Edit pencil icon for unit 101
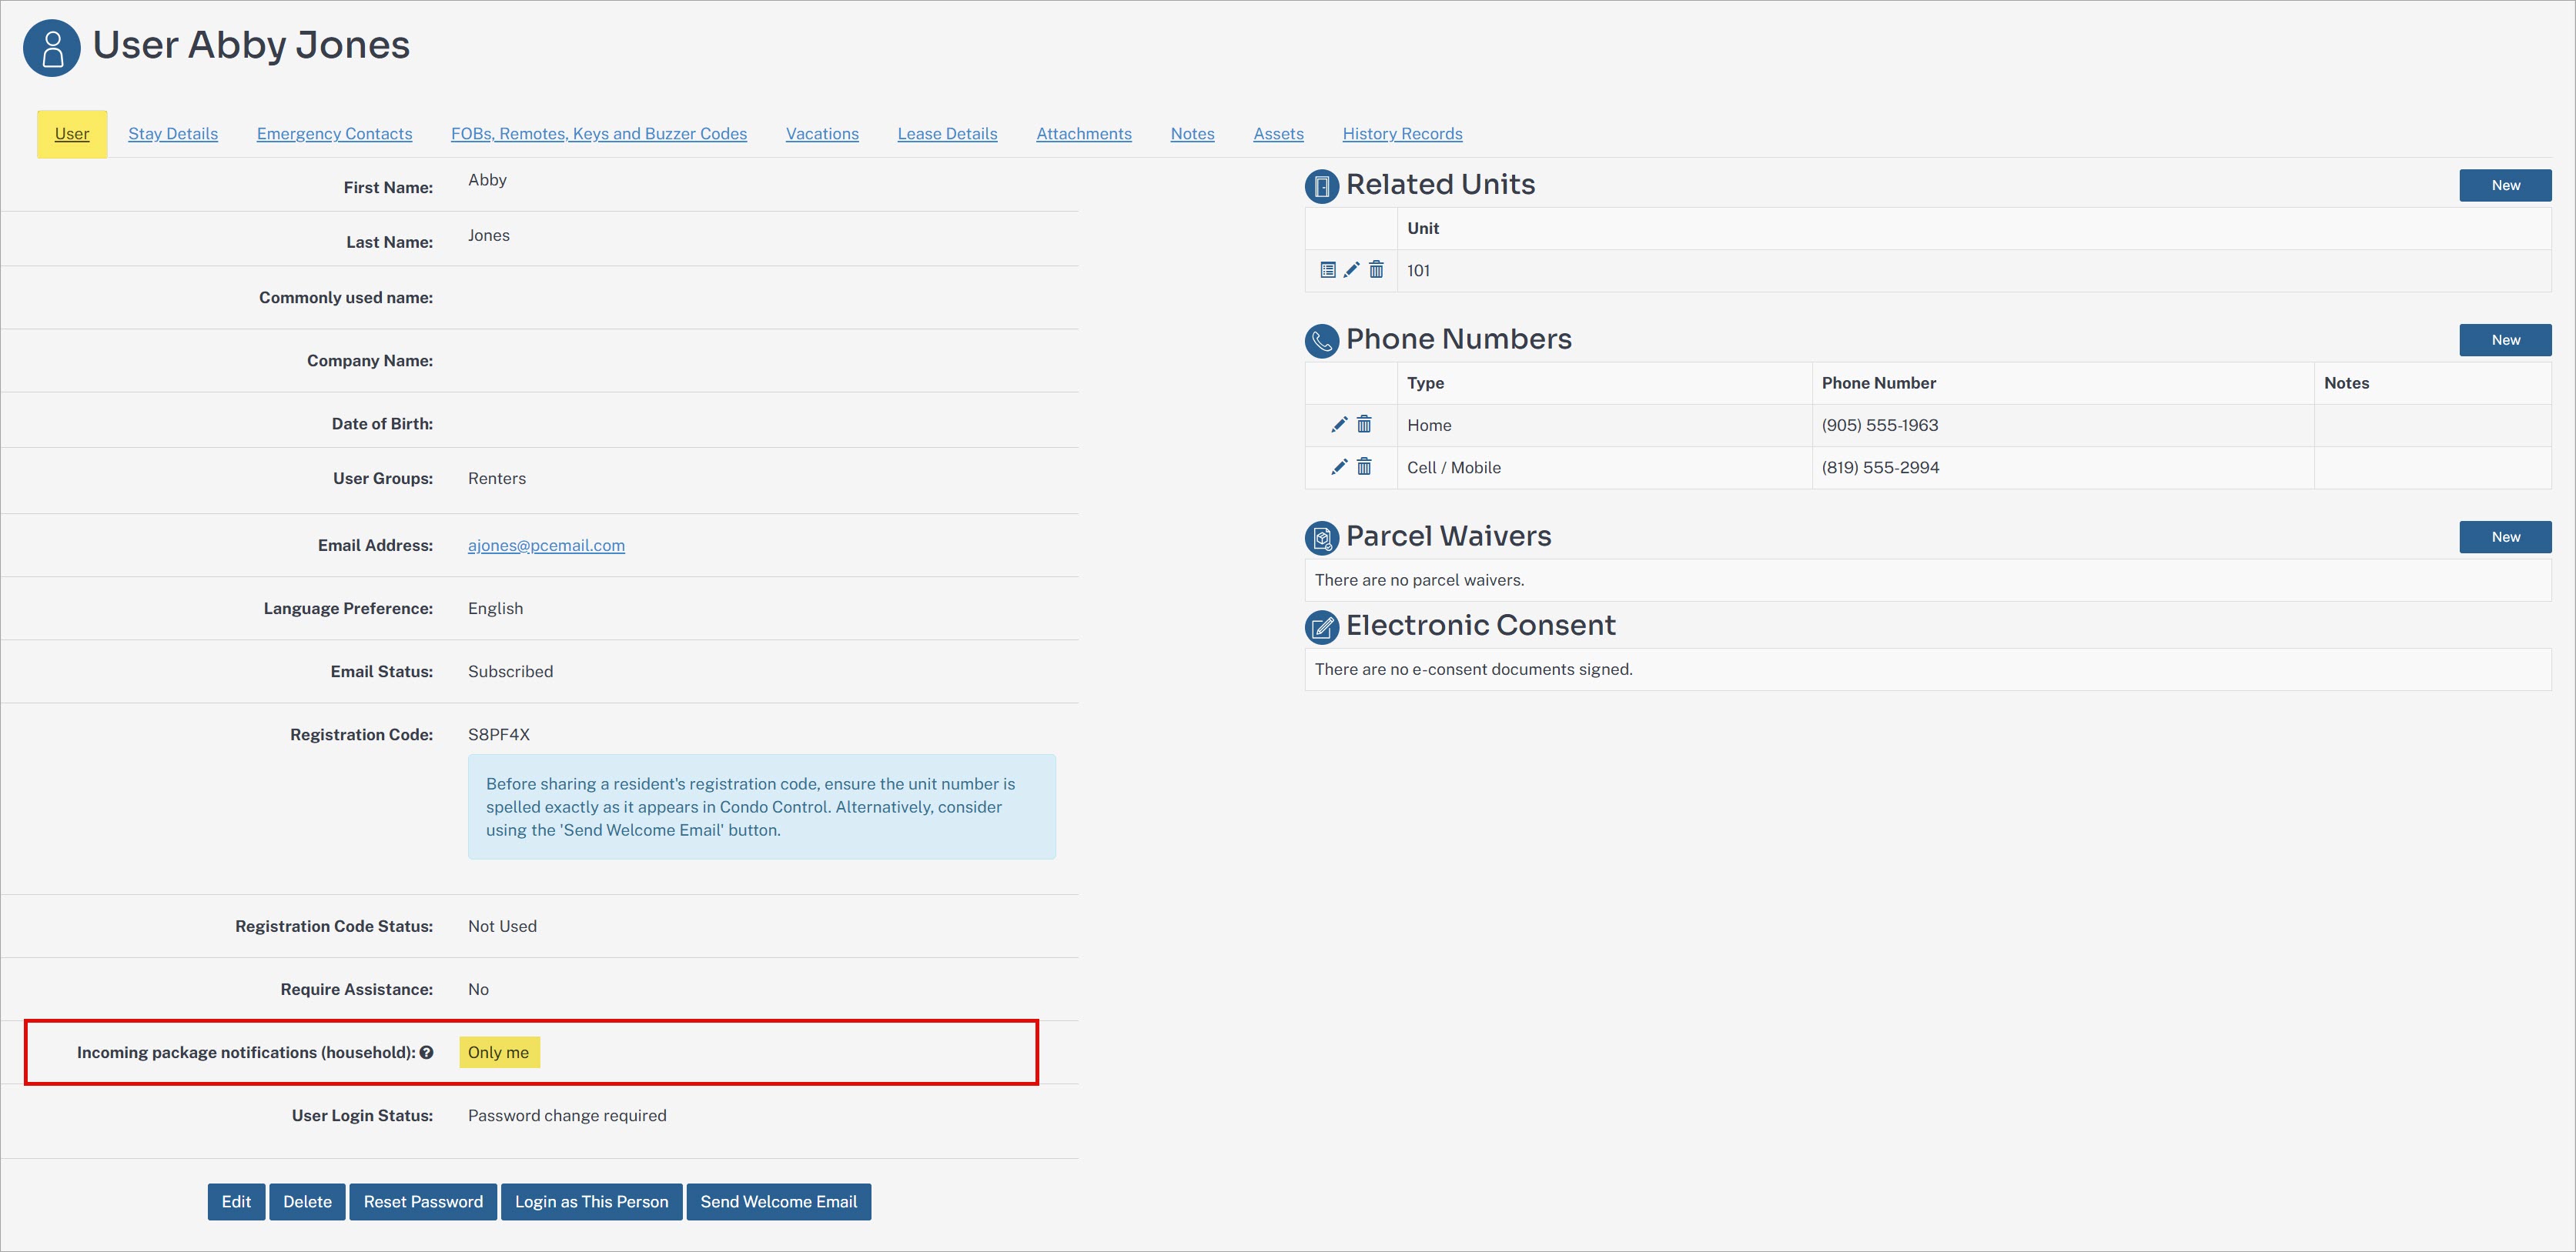This screenshot has height=1252, width=2576. click(x=1351, y=270)
